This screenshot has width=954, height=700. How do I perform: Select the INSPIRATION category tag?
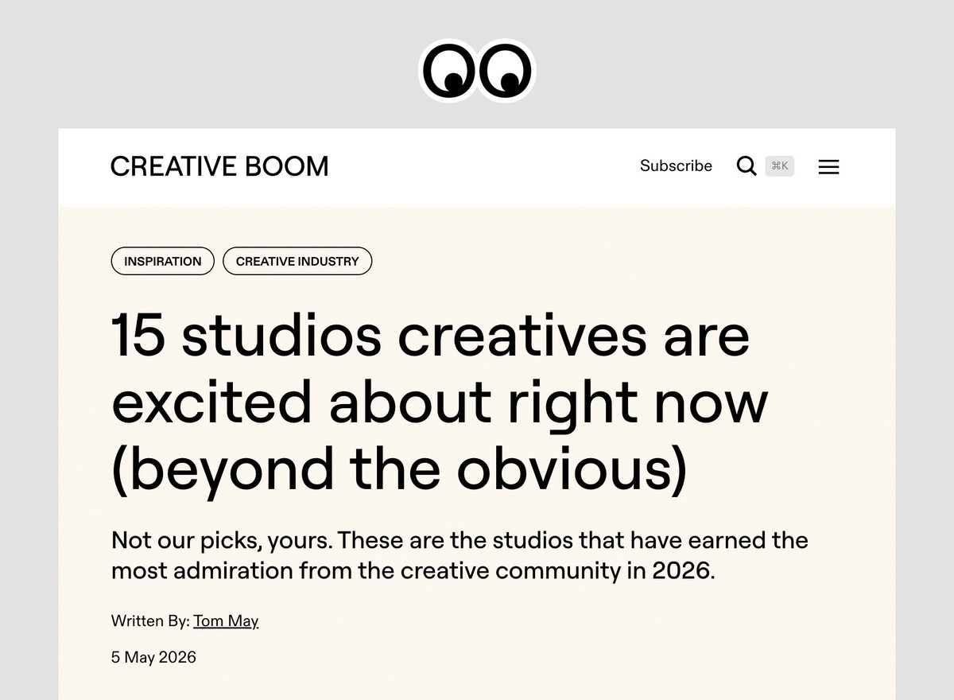(x=163, y=261)
